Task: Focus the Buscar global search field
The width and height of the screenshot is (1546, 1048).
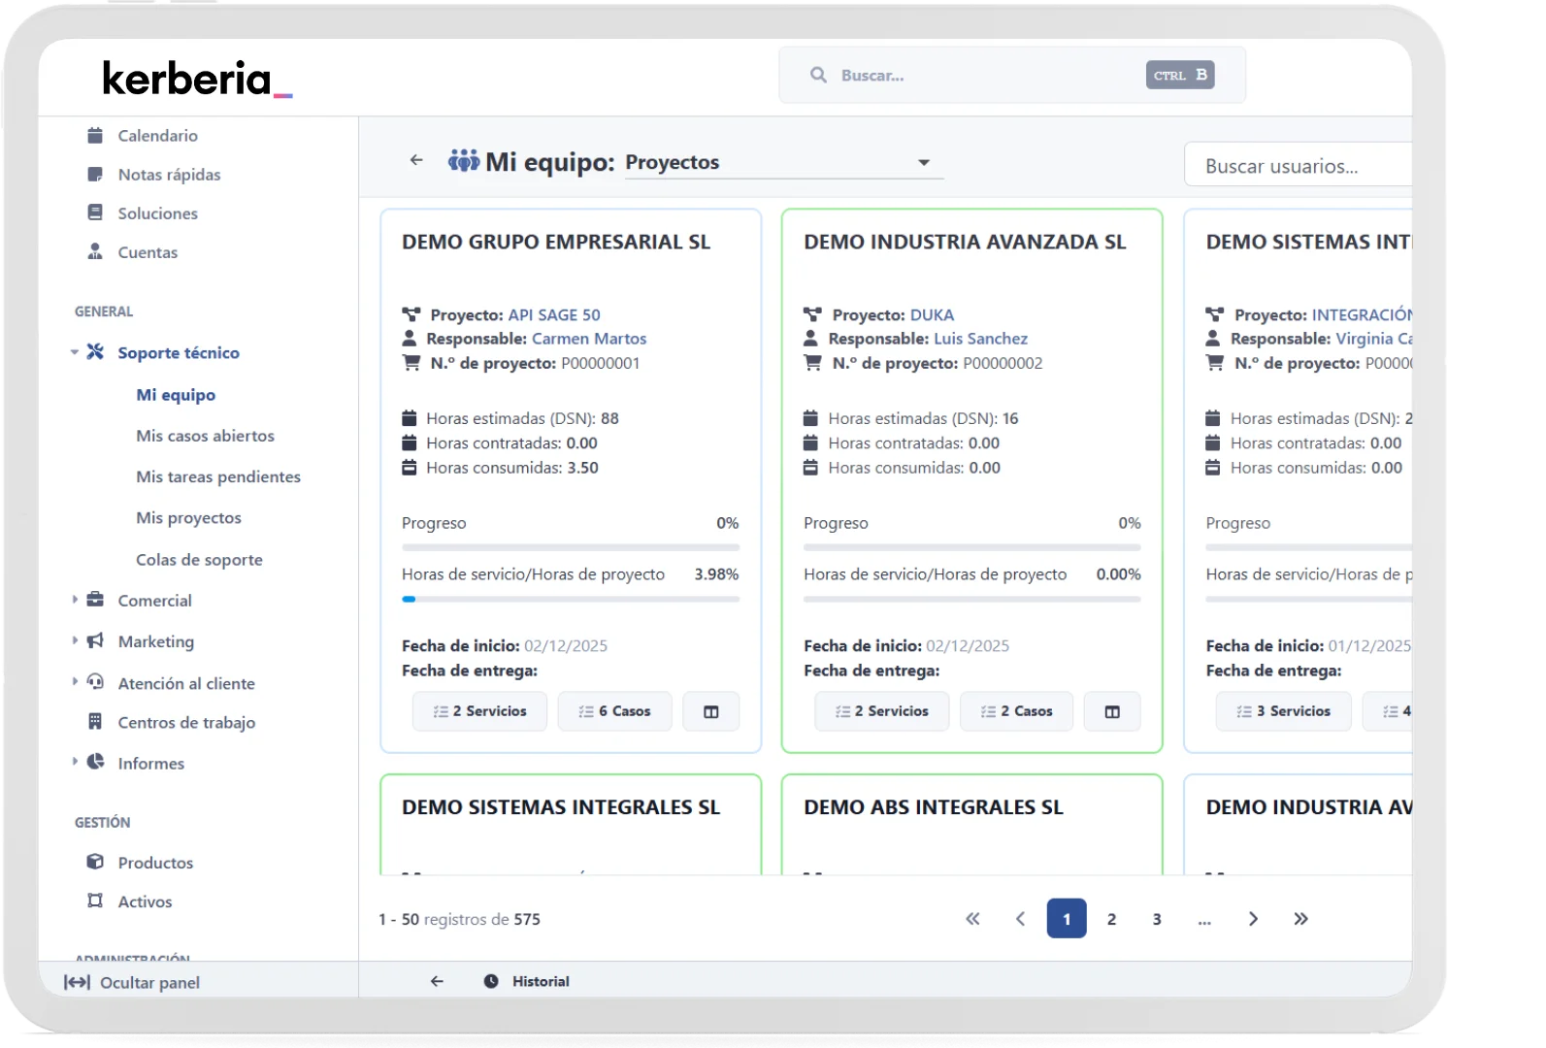Action: pyautogui.click(x=1012, y=75)
